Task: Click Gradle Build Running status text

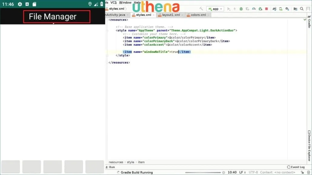Action: pyautogui.click(x=137, y=172)
